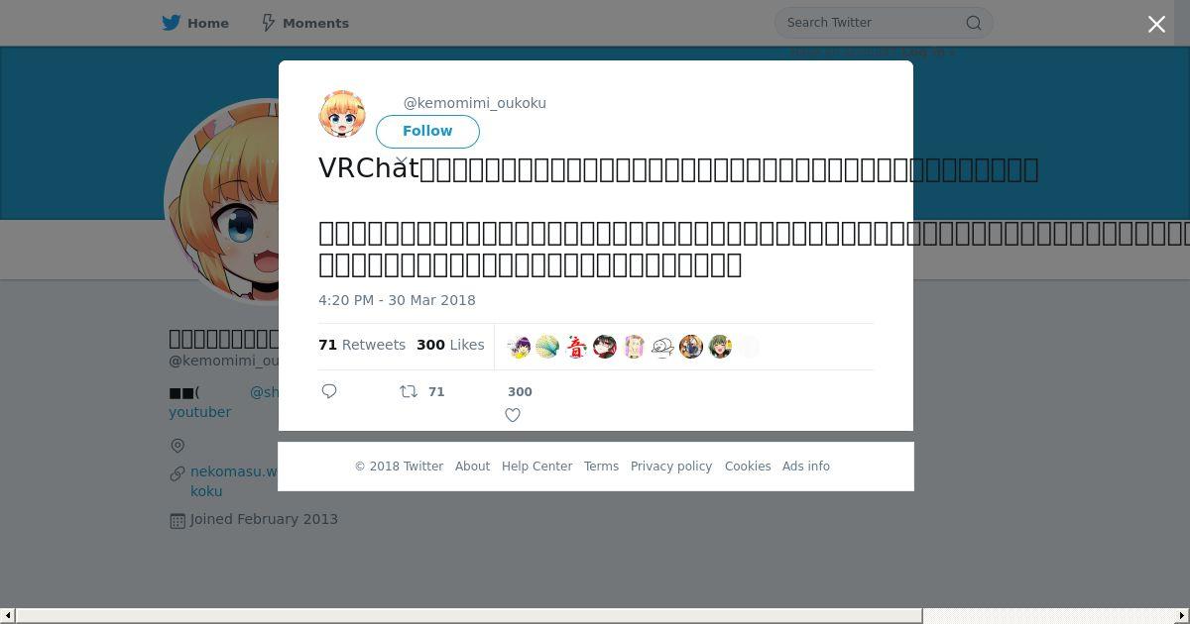
Task: Expand the tweet options chevron dropdown
Action: (x=402, y=160)
